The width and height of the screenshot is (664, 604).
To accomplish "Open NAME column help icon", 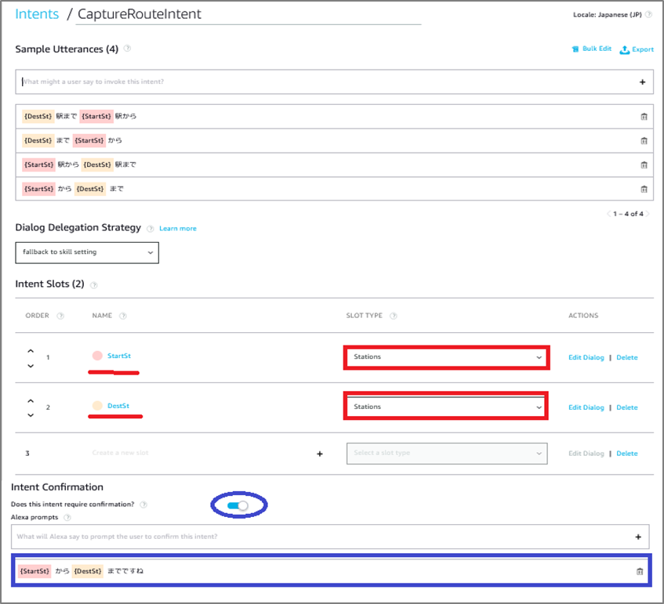I will click(x=123, y=316).
